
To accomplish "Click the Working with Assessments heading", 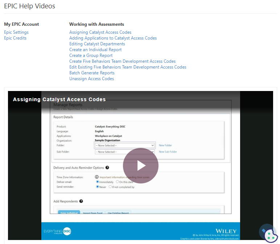I will [96, 24].
